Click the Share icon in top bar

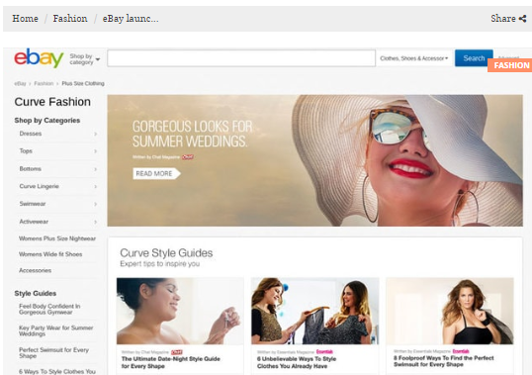[x=522, y=19]
